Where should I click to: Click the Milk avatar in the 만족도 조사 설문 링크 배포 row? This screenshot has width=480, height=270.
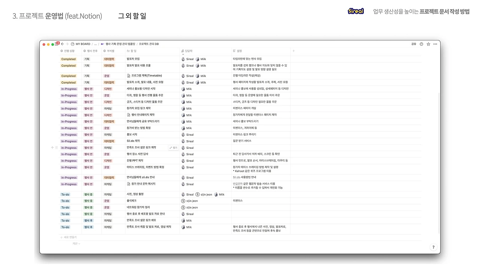point(183,220)
